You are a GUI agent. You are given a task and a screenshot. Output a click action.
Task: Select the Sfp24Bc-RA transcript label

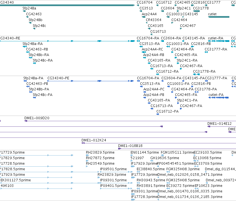43,60
